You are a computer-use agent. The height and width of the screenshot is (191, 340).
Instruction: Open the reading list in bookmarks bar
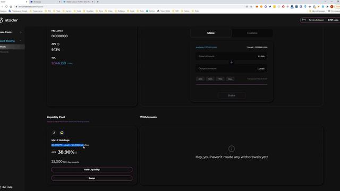coord(334,11)
